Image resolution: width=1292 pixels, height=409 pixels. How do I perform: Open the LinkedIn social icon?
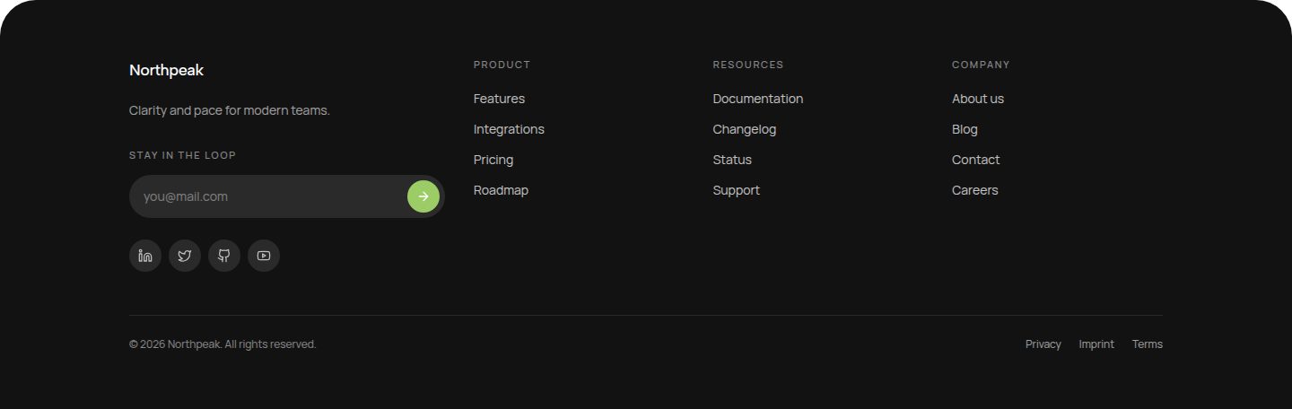(145, 256)
